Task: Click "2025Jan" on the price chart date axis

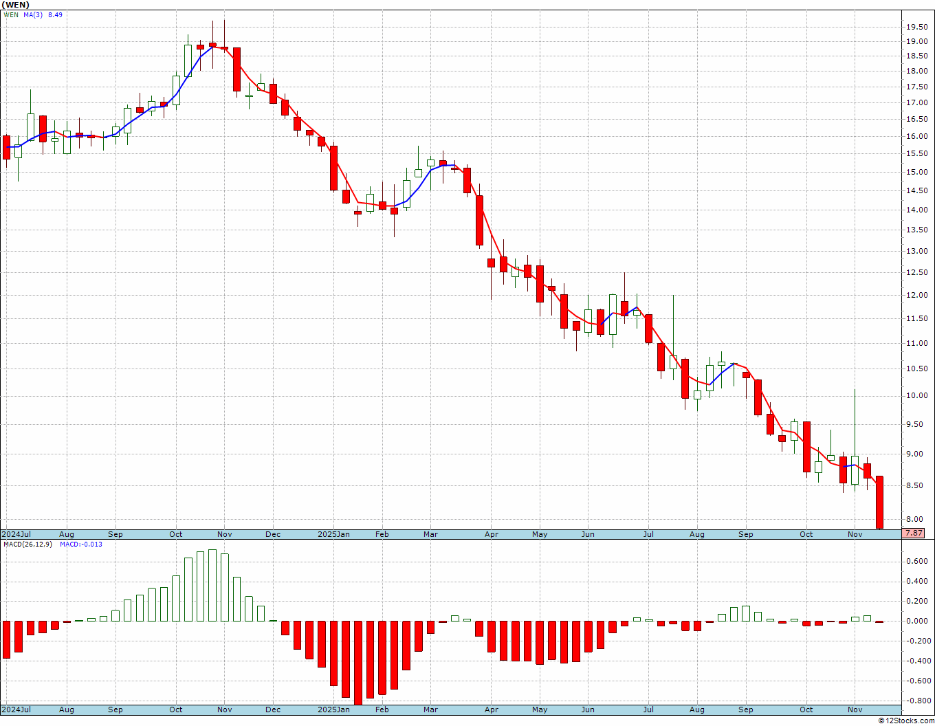Action: tap(333, 534)
